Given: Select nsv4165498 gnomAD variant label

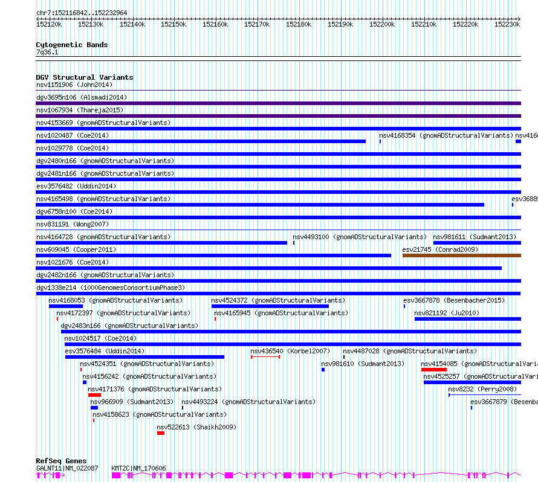Looking at the screenshot, I should 103,199.
